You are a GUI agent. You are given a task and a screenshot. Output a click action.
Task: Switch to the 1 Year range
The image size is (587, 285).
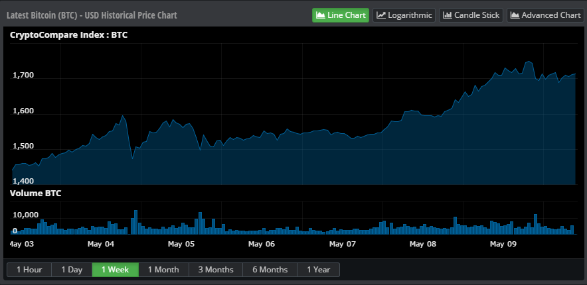pyautogui.click(x=319, y=270)
